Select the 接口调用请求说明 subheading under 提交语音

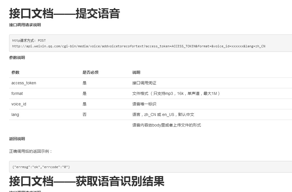click(x=25, y=25)
